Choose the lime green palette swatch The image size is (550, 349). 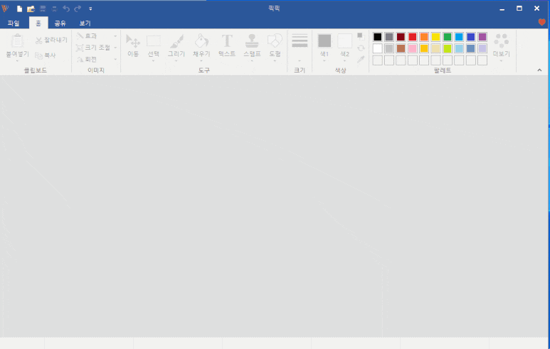[x=448, y=48]
